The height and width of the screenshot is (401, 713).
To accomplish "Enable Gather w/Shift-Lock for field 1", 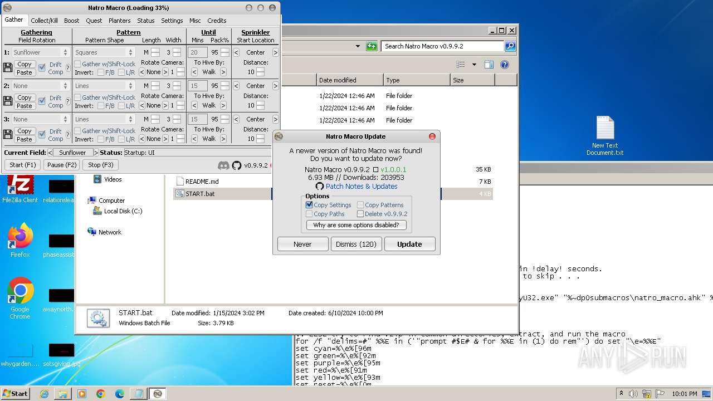I will (x=77, y=64).
